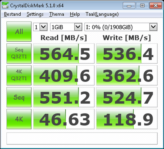
Task: Click the 4K write value 118.9
Action: (x=127, y=119)
